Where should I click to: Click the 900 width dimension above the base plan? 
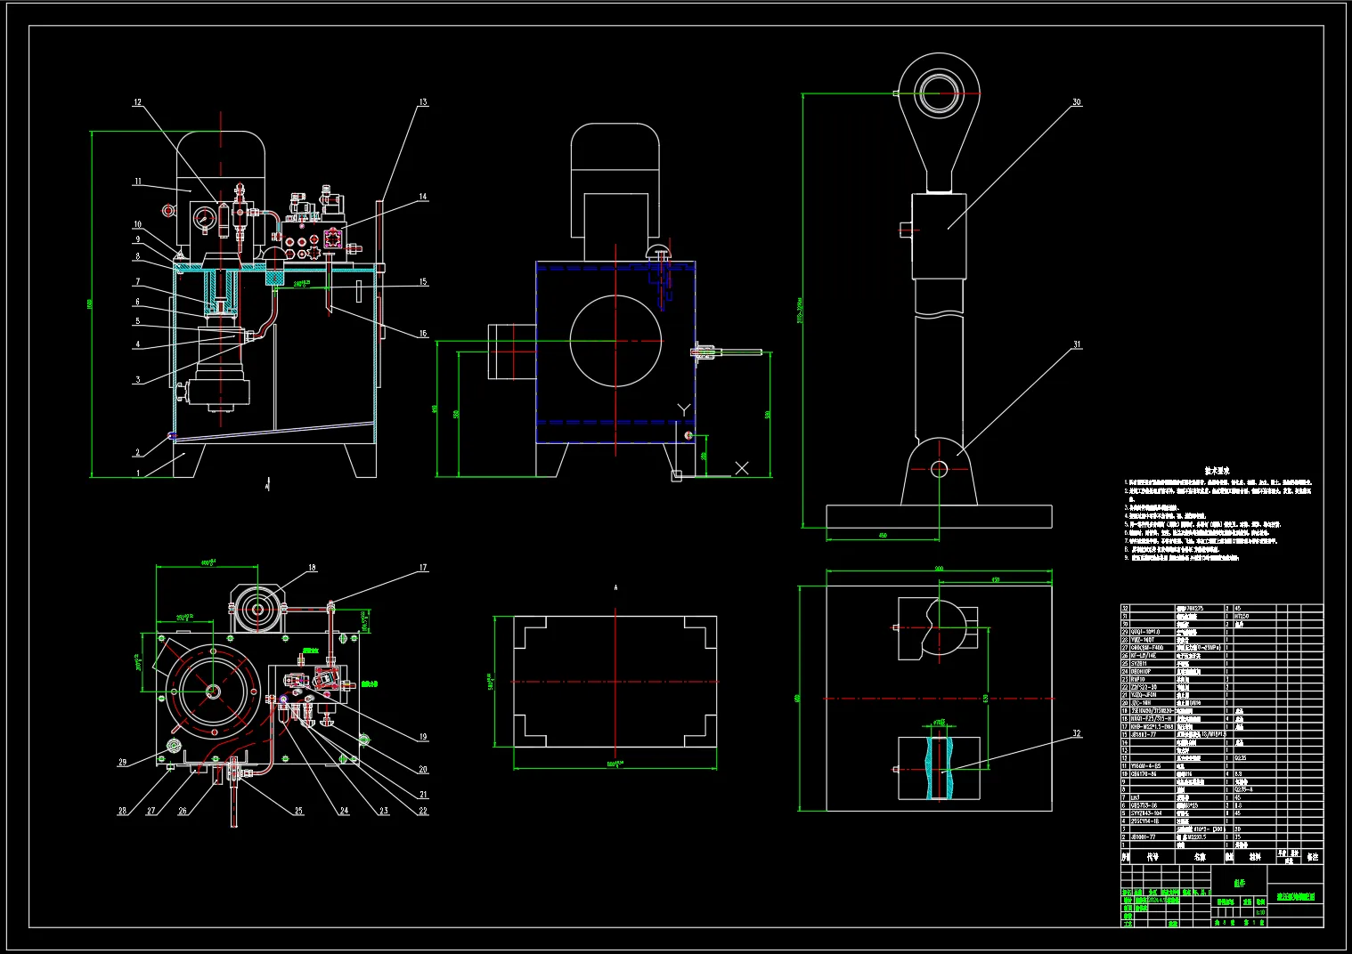point(939,569)
